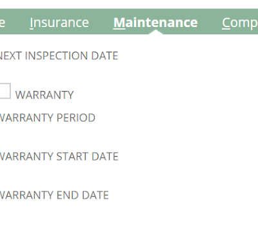The height and width of the screenshot is (234, 258).
Task: Click the active-tab pointer below Maintenance
Action: tap(156, 32)
